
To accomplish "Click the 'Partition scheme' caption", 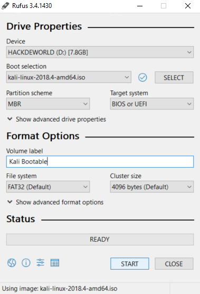I will pyautogui.click(x=29, y=93).
